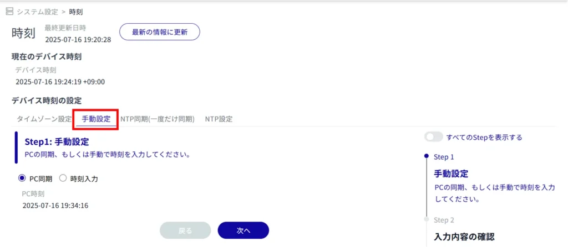Image resolution: width=568 pixels, height=247 pixels.
Task: Click the 時刻 breadcrumb item
Action: click(77, 12)
